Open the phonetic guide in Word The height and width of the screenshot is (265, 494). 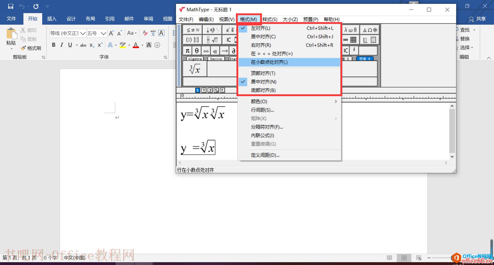153,33
